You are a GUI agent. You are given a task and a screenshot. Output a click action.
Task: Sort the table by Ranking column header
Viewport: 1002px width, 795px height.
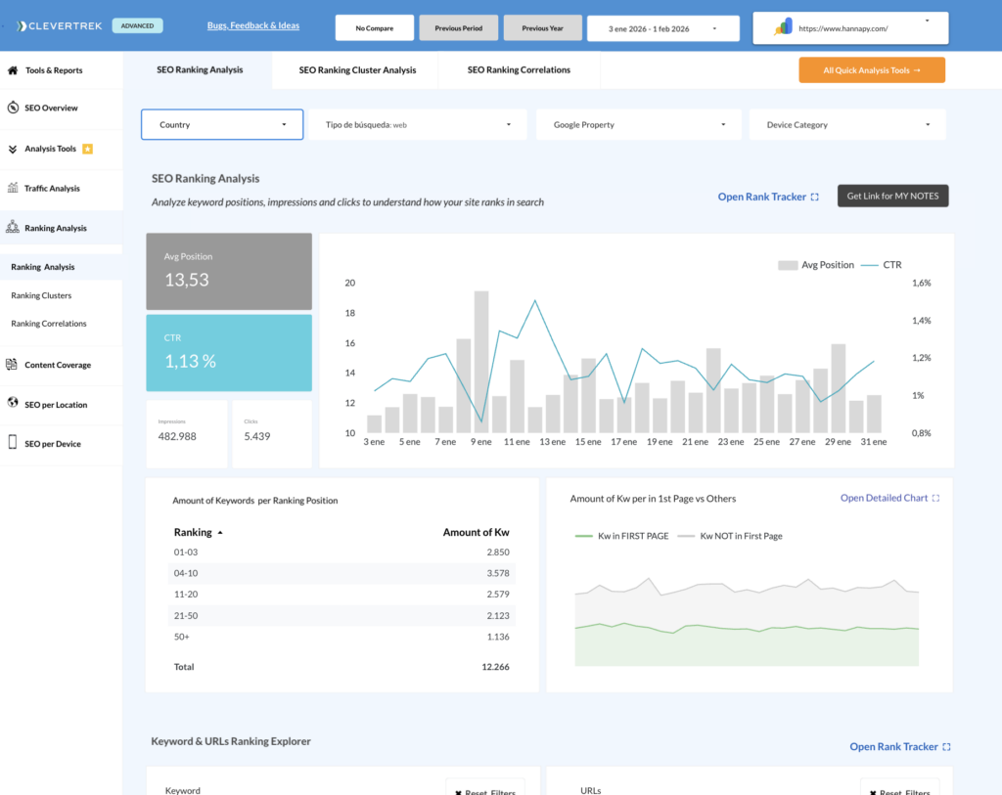tap(193, 532)
